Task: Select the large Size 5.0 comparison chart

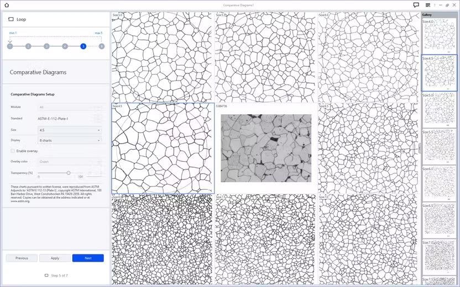Action: [162, 57]
